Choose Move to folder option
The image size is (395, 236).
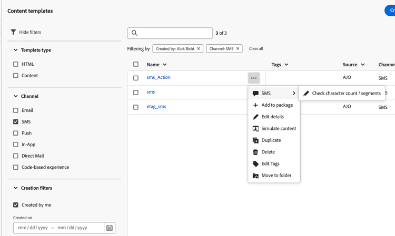click(274, 176)
